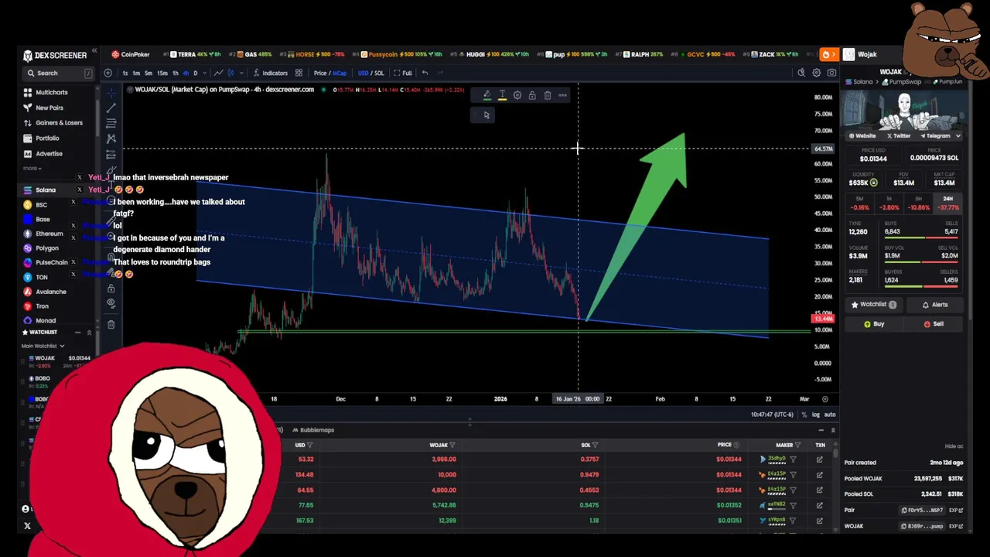Switch chart to 15m timeframe
Screen dimensions: 990x557
click(x=162, y=73)
